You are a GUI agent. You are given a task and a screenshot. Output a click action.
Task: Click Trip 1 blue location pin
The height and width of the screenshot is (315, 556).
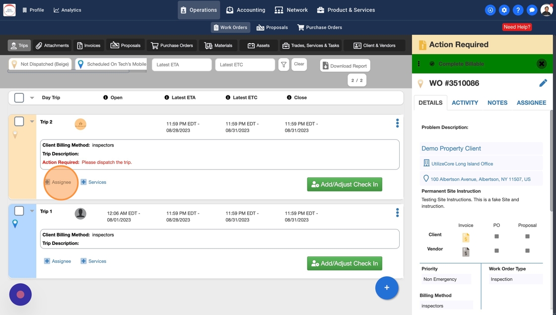15,224
